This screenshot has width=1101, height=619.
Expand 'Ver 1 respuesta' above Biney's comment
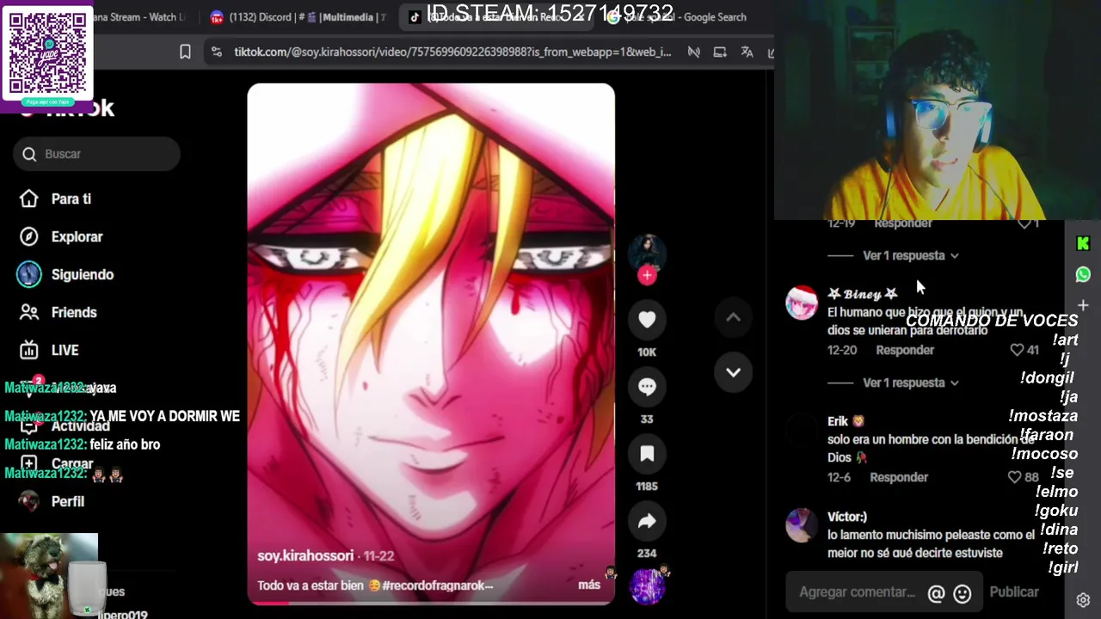911,255
